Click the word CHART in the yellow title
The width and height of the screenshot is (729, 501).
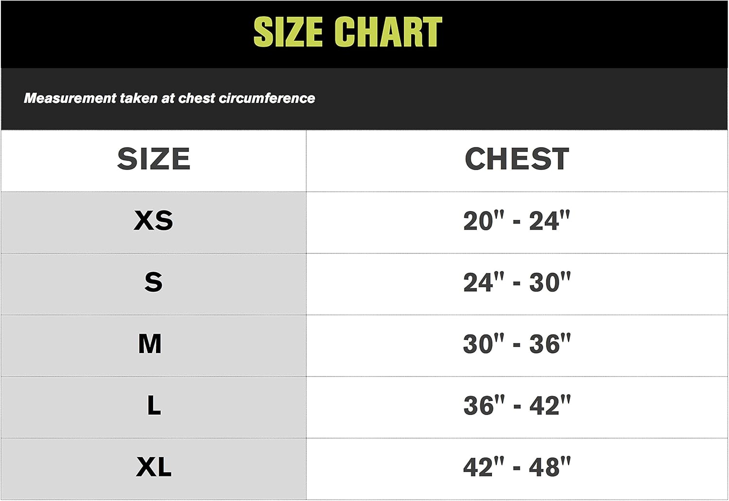[388, 32]
